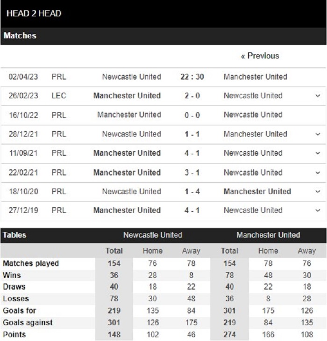Screen dimensions: 327x341
Task: Go to « Previous matches
Action: click(260, 56)
